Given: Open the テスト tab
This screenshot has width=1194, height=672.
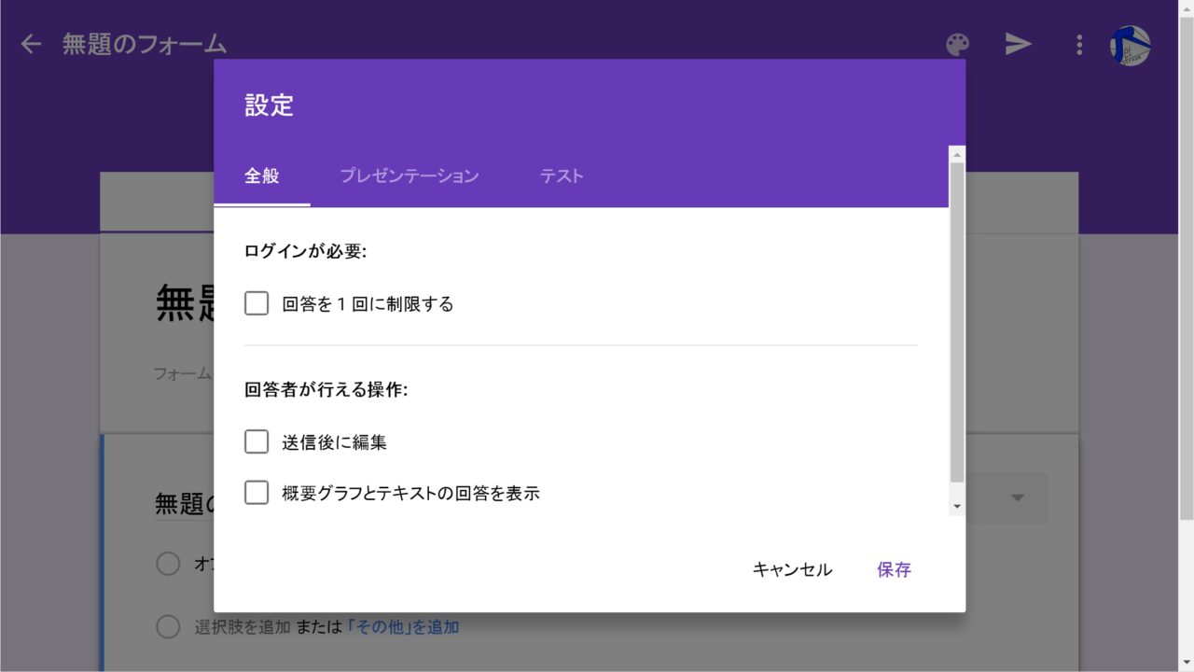Looking at the screenshot, I should click(562, 176).
